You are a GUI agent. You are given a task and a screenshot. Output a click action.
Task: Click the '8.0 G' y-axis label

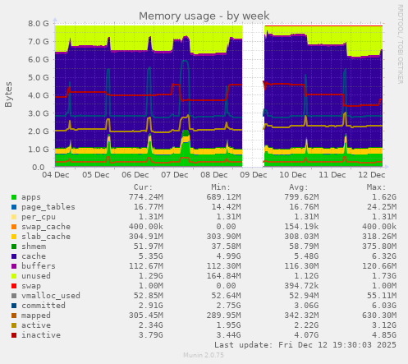(39, 24)
